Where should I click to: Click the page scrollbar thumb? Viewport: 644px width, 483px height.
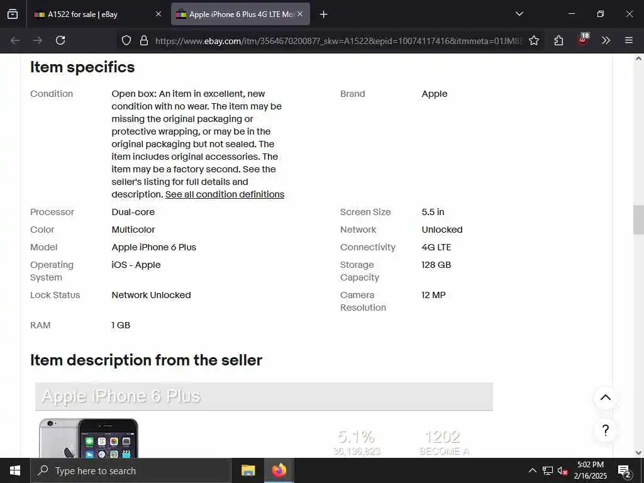(x=638, y=219)
